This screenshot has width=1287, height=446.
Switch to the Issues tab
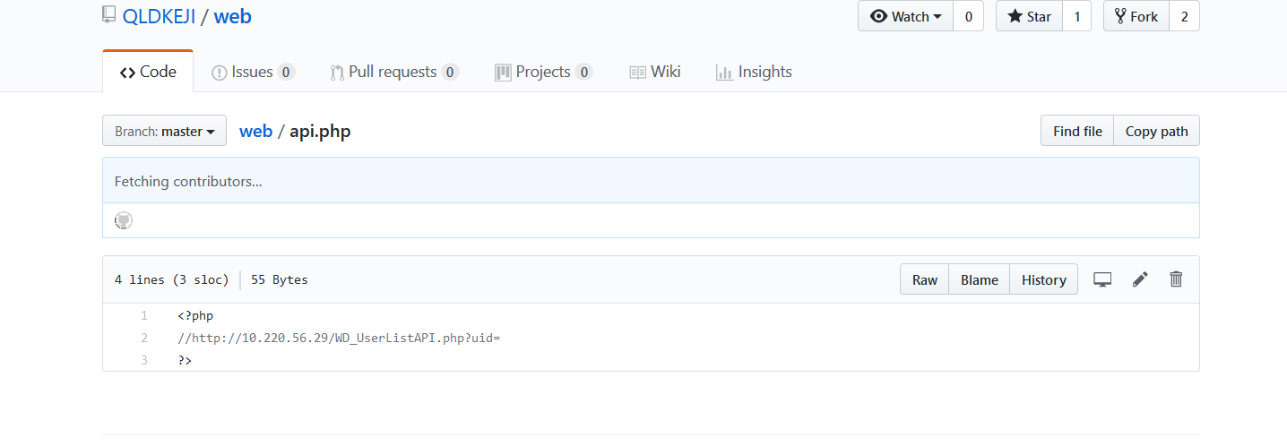point(253,72)
